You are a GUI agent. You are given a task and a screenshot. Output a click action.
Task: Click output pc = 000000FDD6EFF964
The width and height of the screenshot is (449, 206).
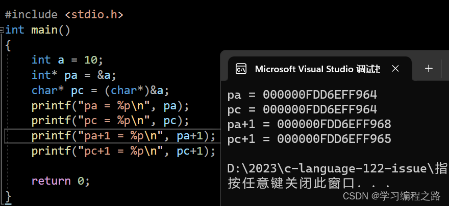(302, 109)
